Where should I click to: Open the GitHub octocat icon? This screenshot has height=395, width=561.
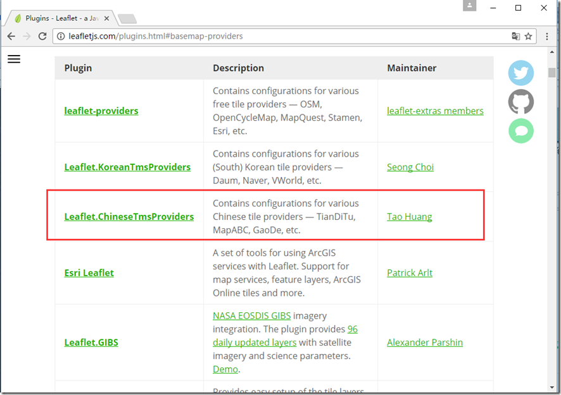click(521, 102)
